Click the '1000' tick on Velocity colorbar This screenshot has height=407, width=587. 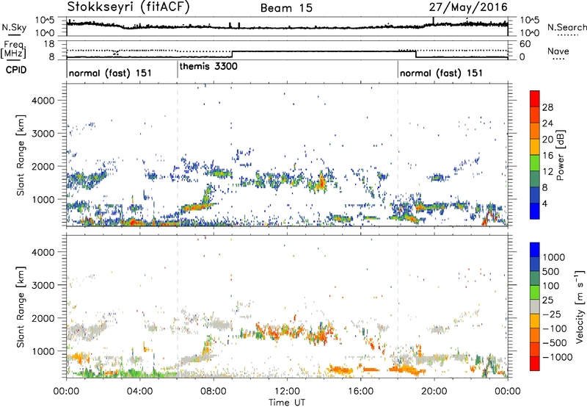pyautogui.click(x=554, y=257)
